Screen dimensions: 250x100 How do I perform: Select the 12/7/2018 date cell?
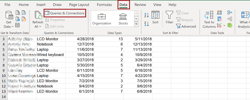[80, 44]
